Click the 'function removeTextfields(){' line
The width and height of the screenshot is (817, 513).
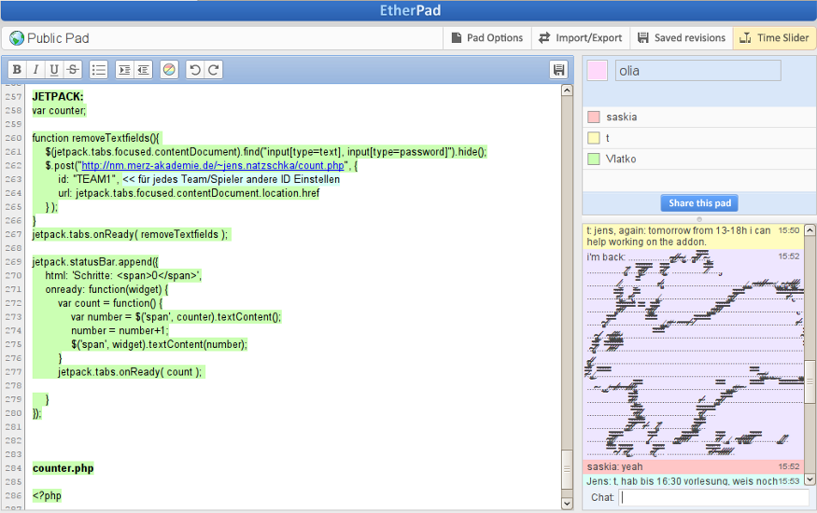pyautogui.click(x=96, y=138)
